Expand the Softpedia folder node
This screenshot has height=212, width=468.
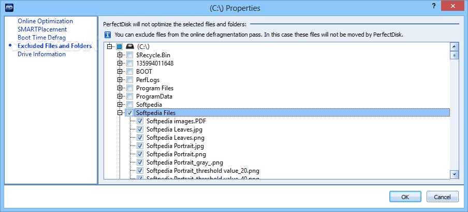(x=120, y=105)
